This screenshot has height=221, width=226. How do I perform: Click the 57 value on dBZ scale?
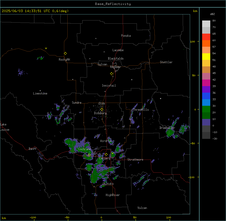click(214, 47)
